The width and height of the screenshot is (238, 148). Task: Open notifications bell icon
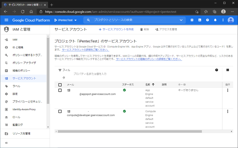(x=215, y=20)
